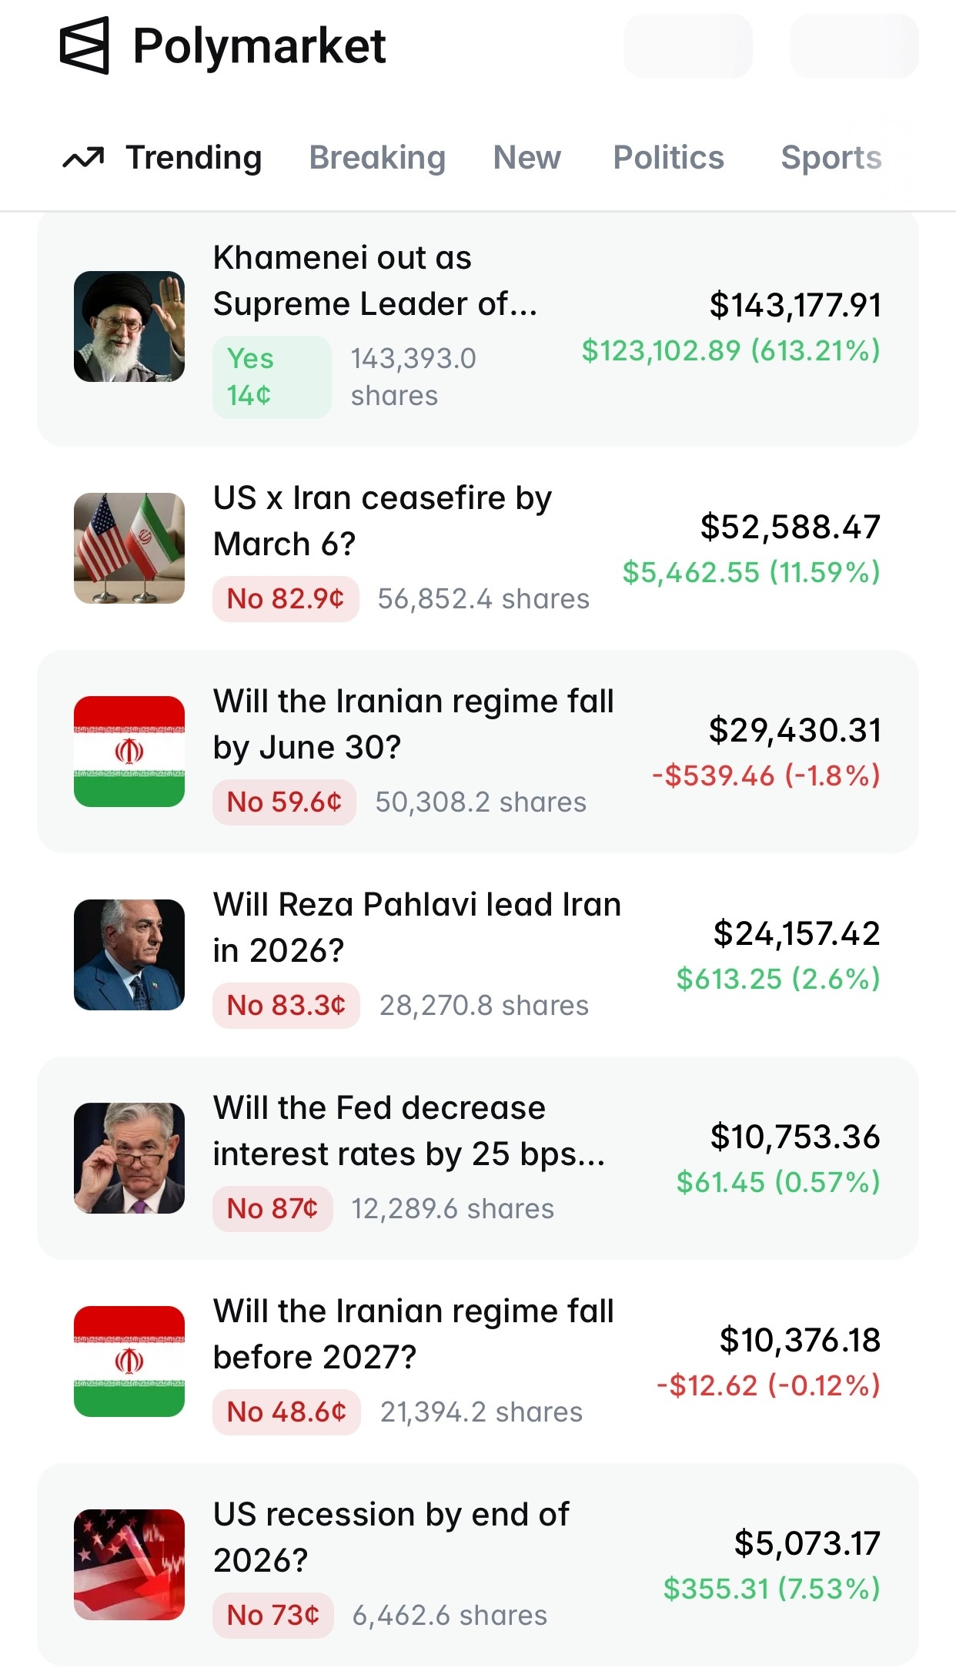Switch to the Breaking tab

(x=377, y=158)
